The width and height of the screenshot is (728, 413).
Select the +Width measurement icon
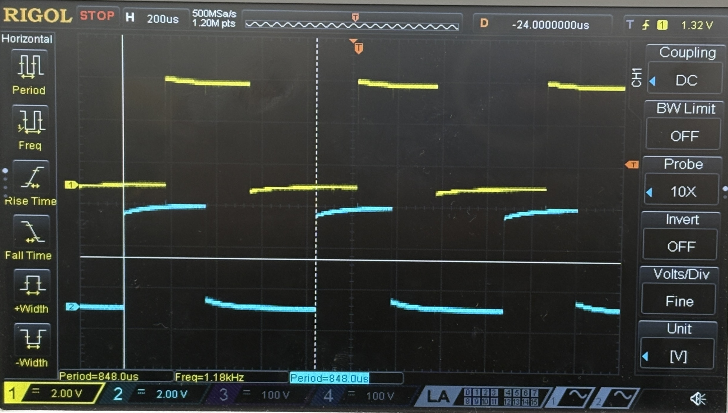(x=32, y=285)
